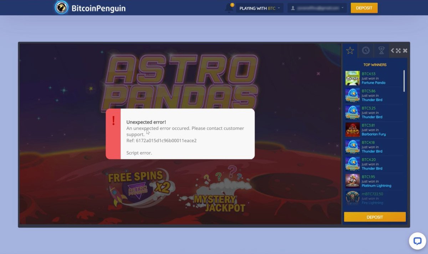Click the BTC3.81 win amount
Screen dimensions: 428x254
click(x=368, y=126)
